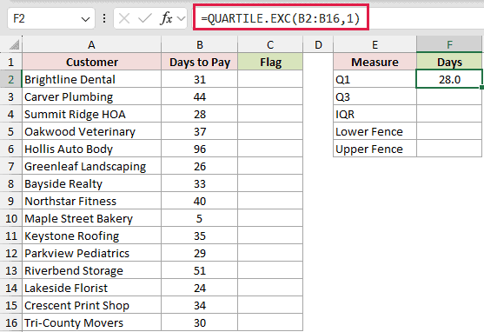Select row 16 header
This screenshot has width=484, height=332.
click(x=10, y=322)
